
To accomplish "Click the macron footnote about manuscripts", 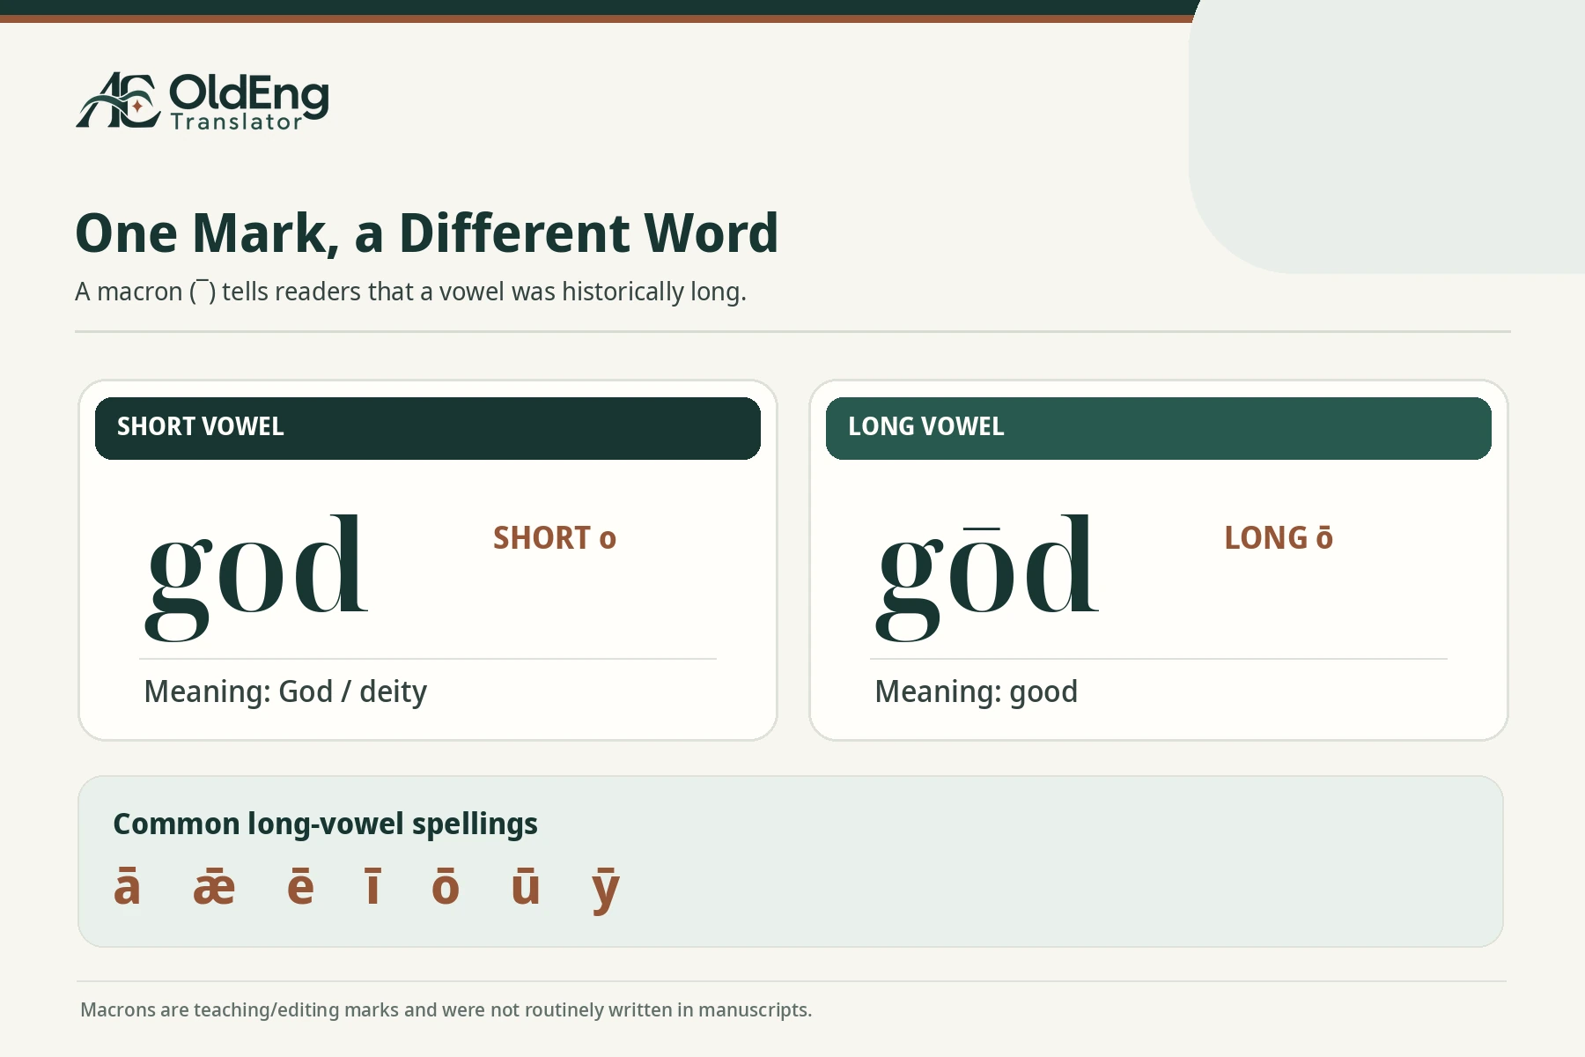I will pyautogui.click(x=446, y=1010).
